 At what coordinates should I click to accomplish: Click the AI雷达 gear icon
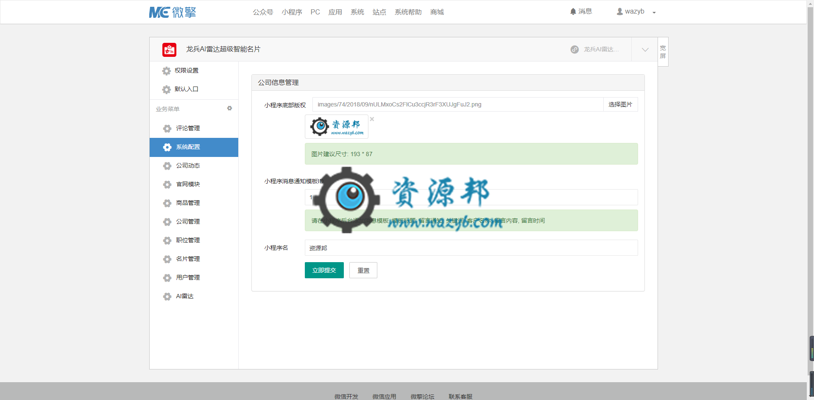coord(167,297)
